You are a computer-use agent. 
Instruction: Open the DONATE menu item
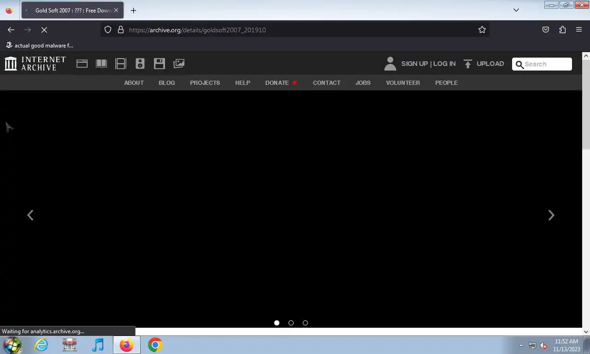pyautogui.click(x=281, y=83)
